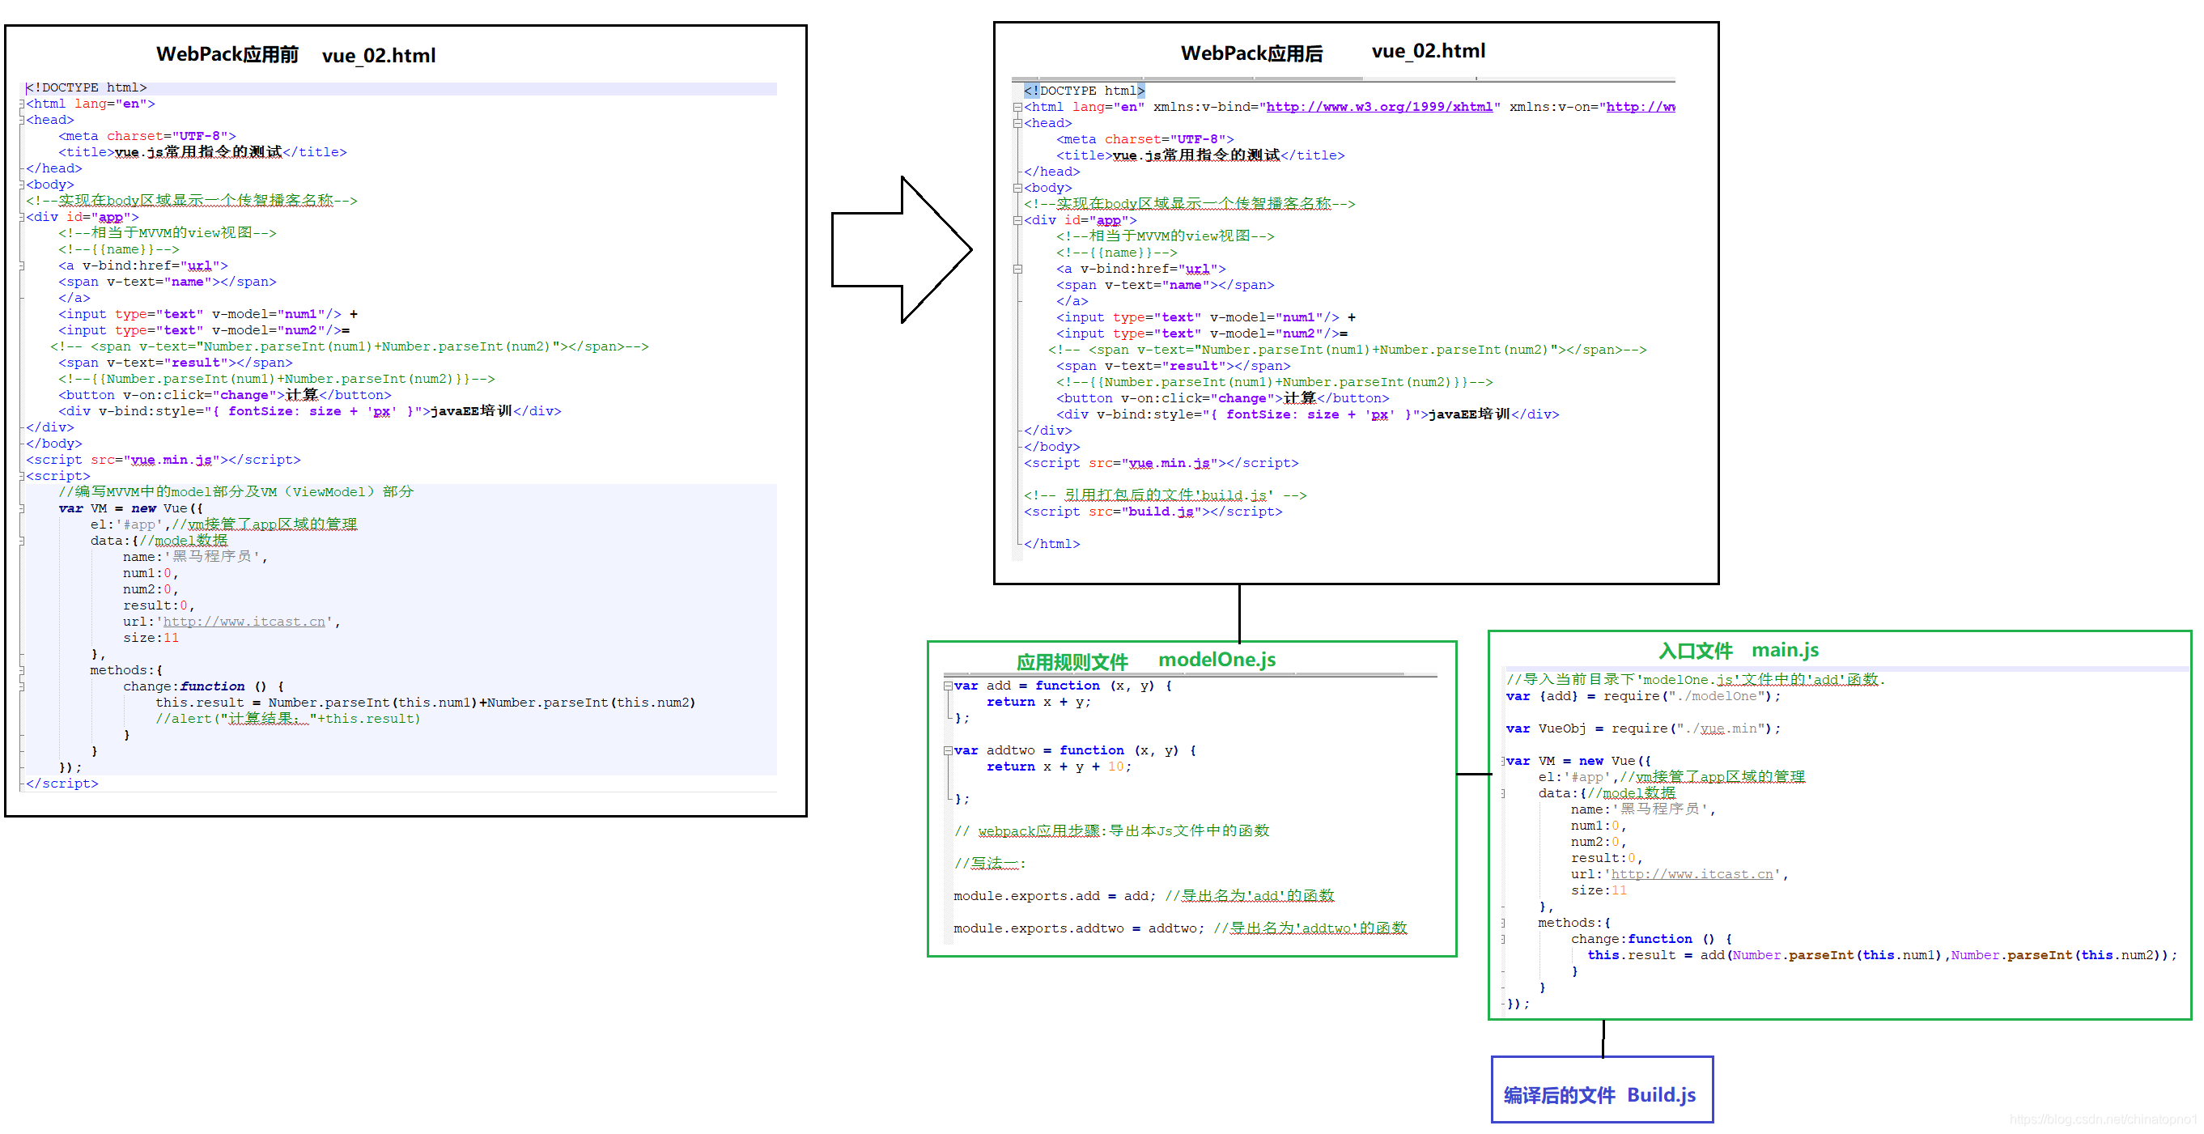Click the script src="build.js" line
Screen dimensions: 2204x1134
click(1153, 512)
